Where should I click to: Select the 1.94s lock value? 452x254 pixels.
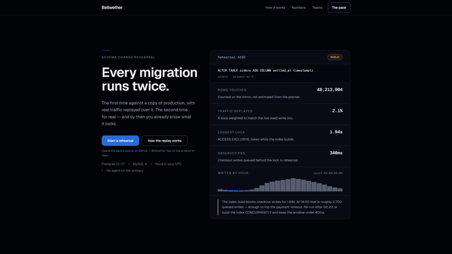(x=336, y=132)
